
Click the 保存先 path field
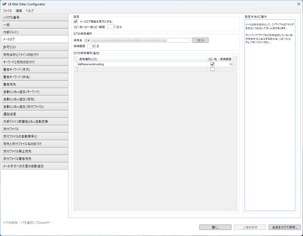(138, 40)
